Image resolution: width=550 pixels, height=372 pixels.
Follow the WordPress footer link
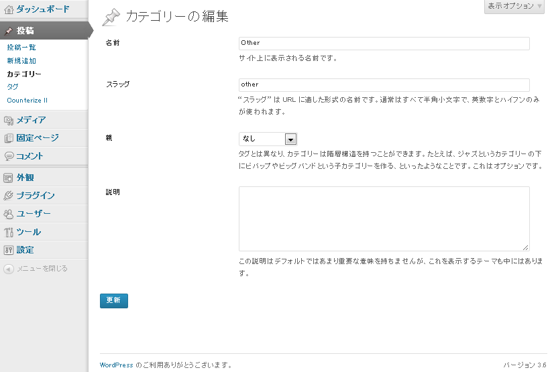(x=116, y=365)
